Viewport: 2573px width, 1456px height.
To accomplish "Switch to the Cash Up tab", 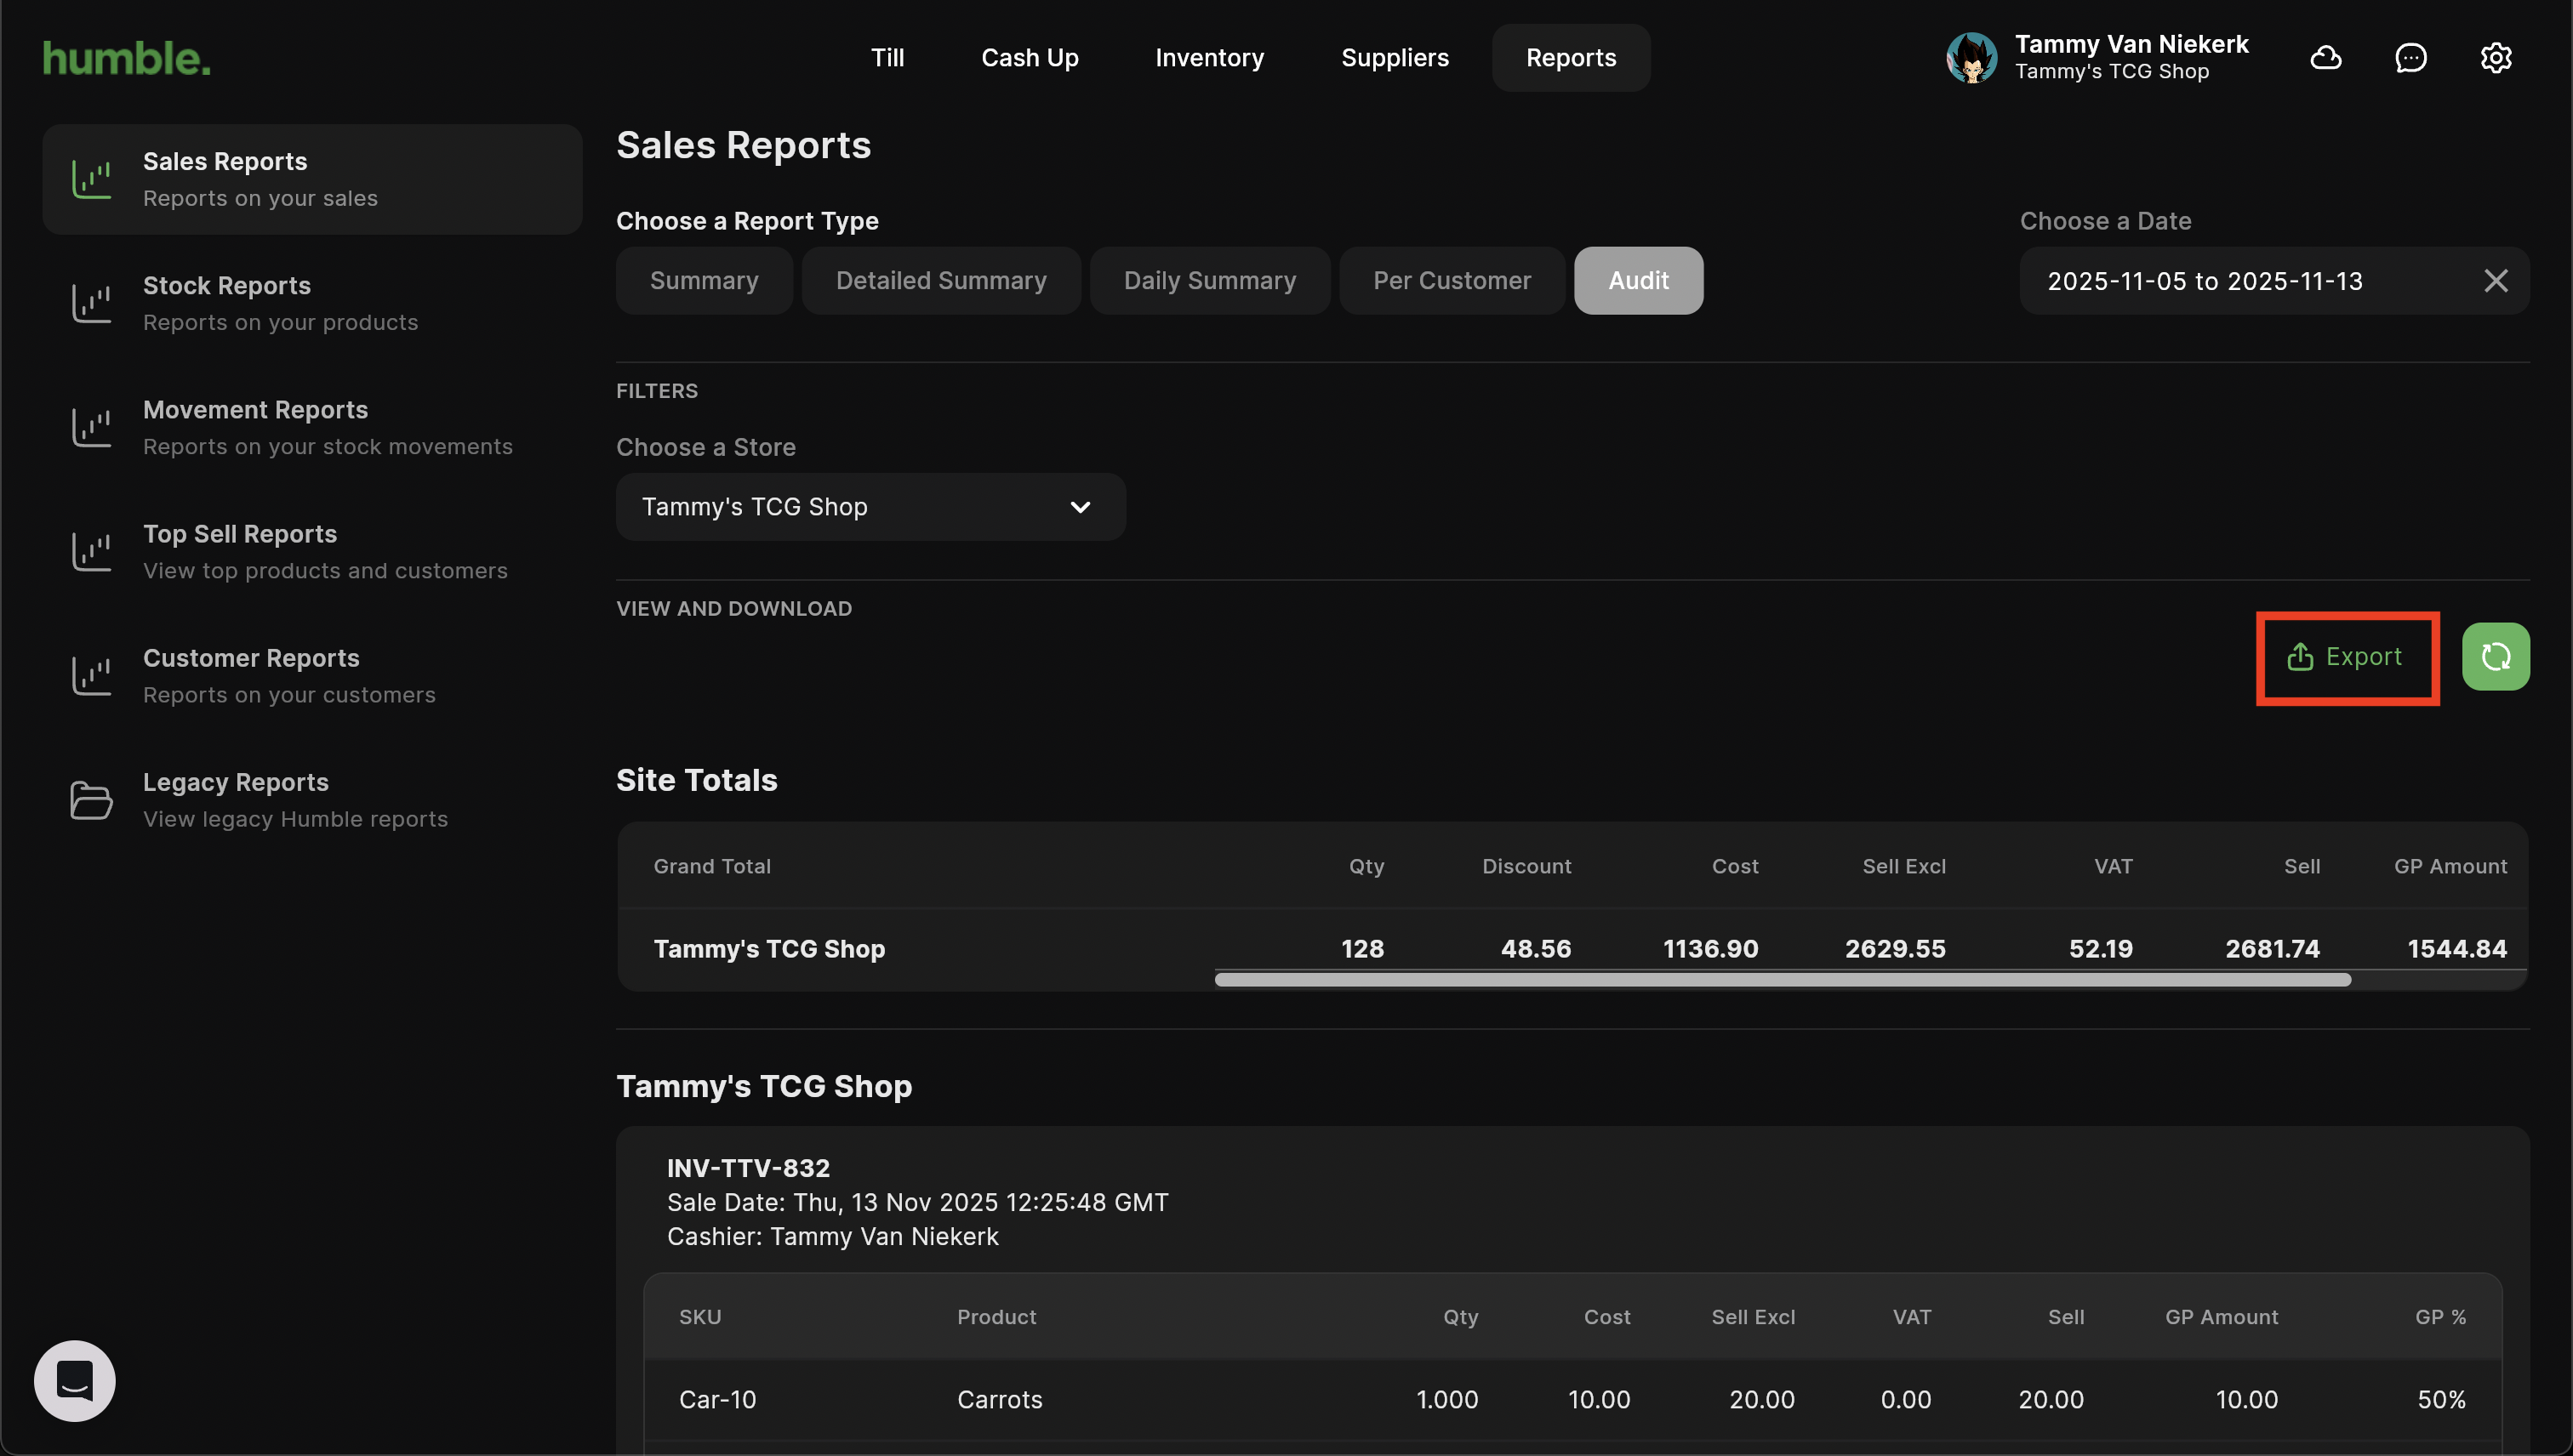I will click(1030, 58).
